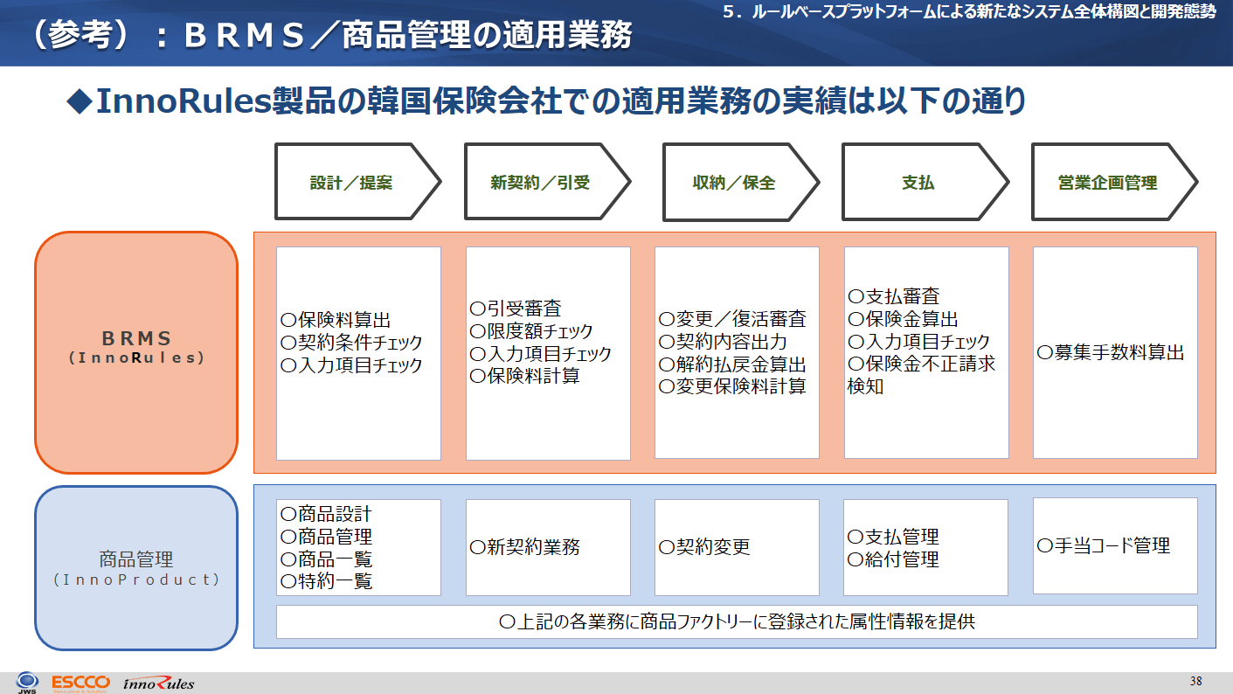The image size is (1233, 694).
Task: Select the 設計／提案 process arrow
Action: [x=358, y=182]
